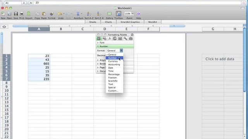The image size is (248, 139).
Task: Switch to the Sheets tab
Action: click(93, 22)
